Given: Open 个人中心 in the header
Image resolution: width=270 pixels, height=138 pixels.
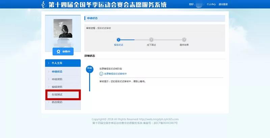Looking at the screenshot, I should click(211, 4).
